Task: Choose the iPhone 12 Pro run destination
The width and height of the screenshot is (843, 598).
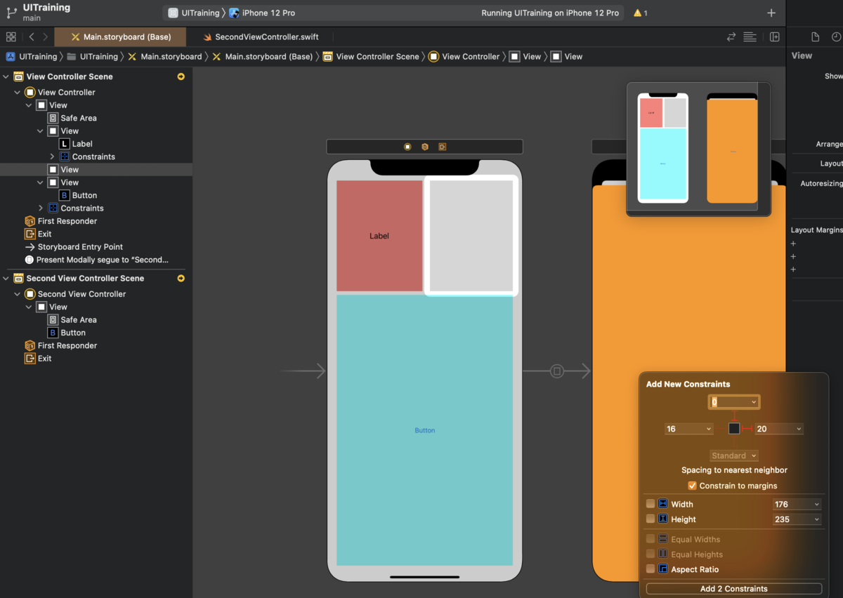Action: point(262,13)
